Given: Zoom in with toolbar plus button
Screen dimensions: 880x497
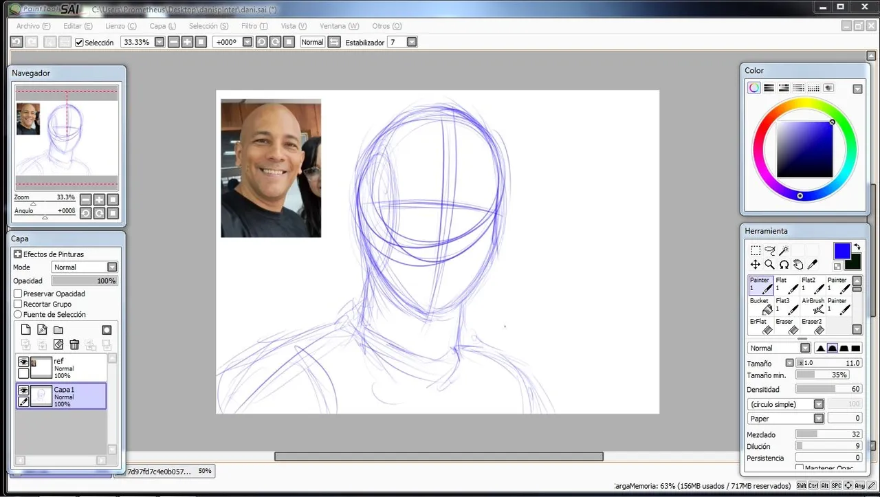Looking at the screenshot, I should [x=188, y=42].
